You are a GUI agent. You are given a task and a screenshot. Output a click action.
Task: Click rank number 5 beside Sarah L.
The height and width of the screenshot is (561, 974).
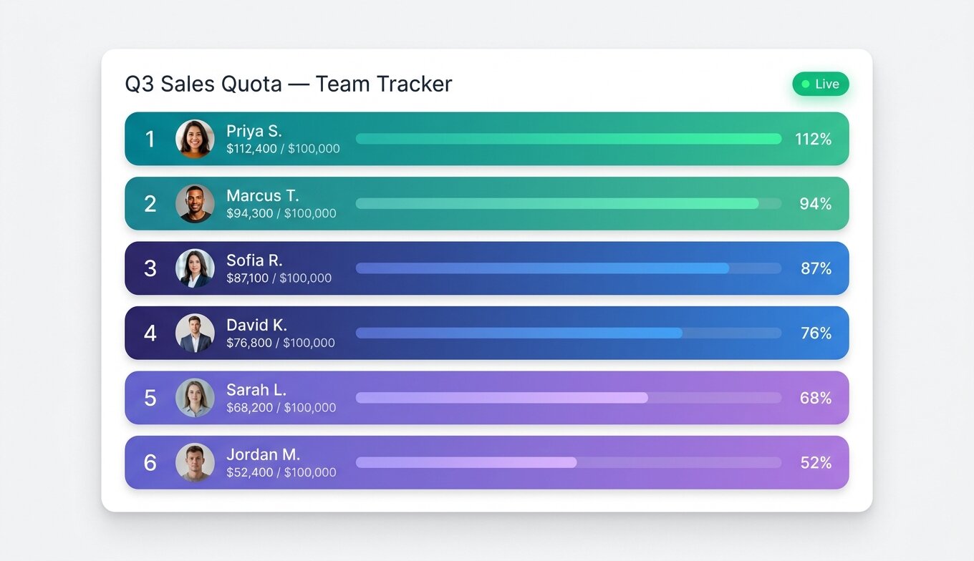[150, 398]
